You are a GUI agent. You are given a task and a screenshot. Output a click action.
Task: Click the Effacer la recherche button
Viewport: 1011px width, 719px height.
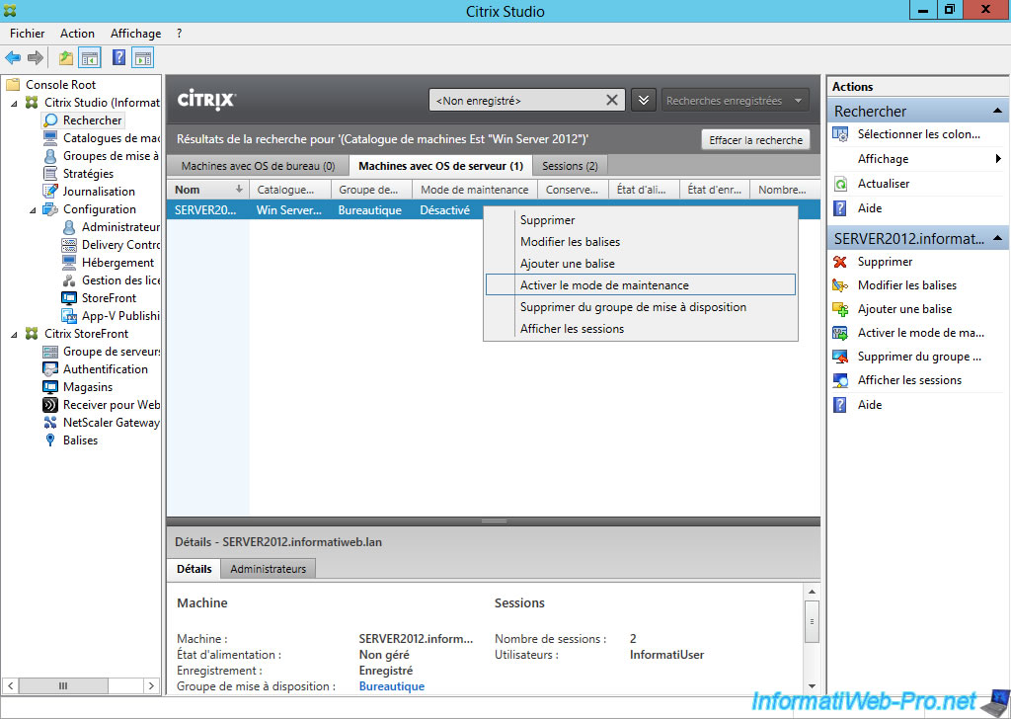[755, 140]
